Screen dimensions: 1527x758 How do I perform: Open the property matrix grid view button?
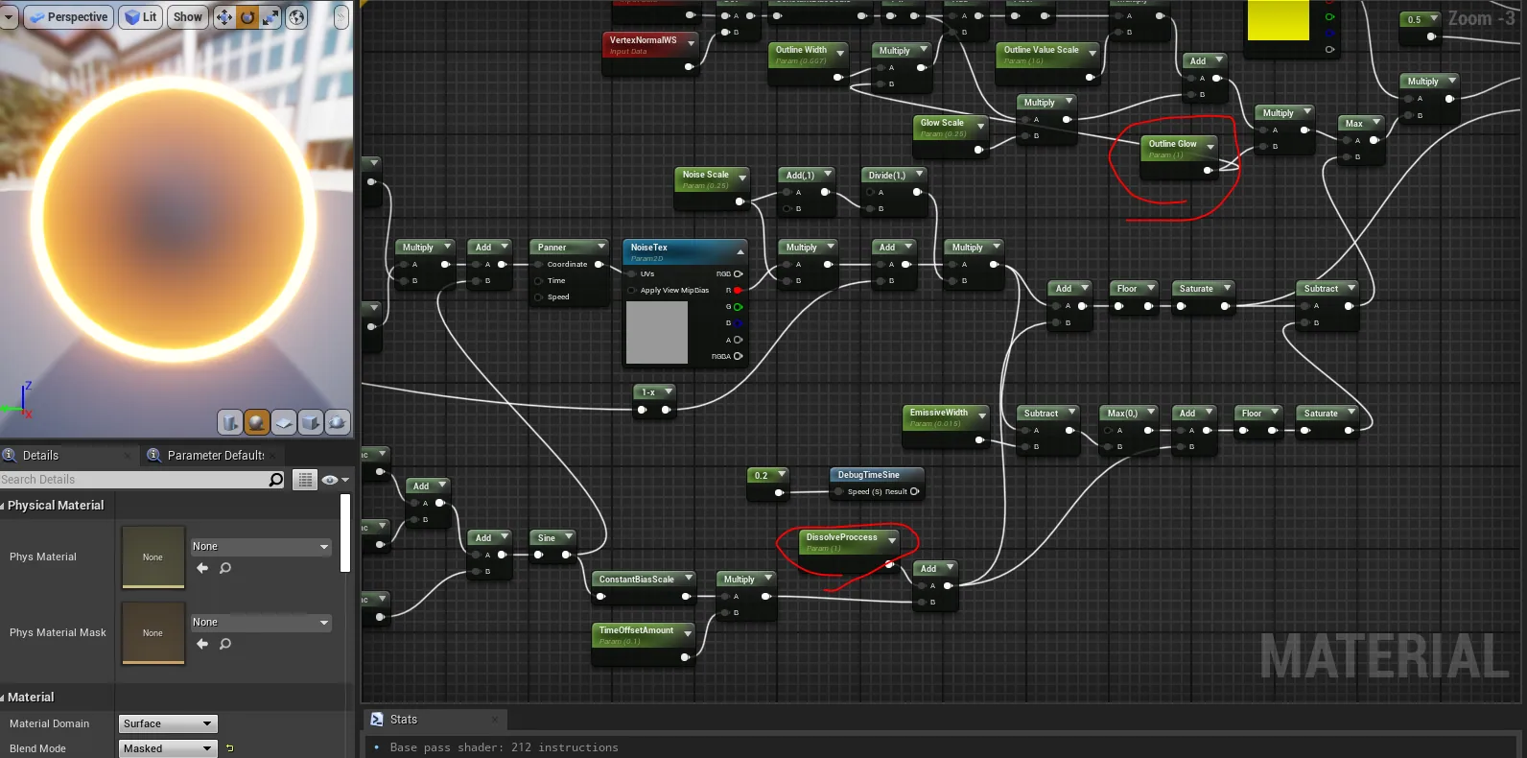click(305, 480)
